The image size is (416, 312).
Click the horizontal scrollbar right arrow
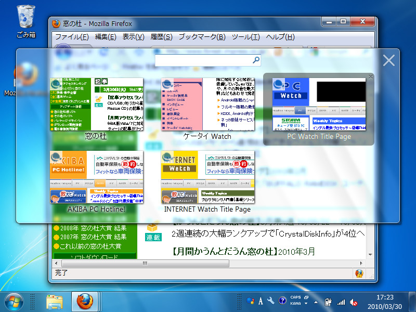pyautogui.click(x=361, y=263)
